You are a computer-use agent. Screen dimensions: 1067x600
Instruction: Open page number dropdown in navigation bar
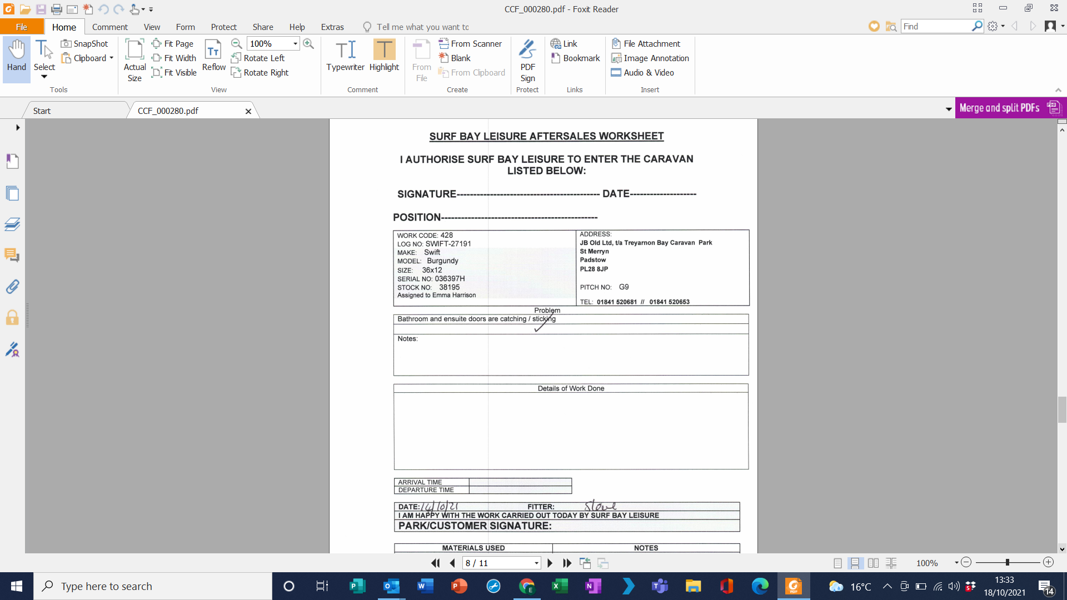536,563
